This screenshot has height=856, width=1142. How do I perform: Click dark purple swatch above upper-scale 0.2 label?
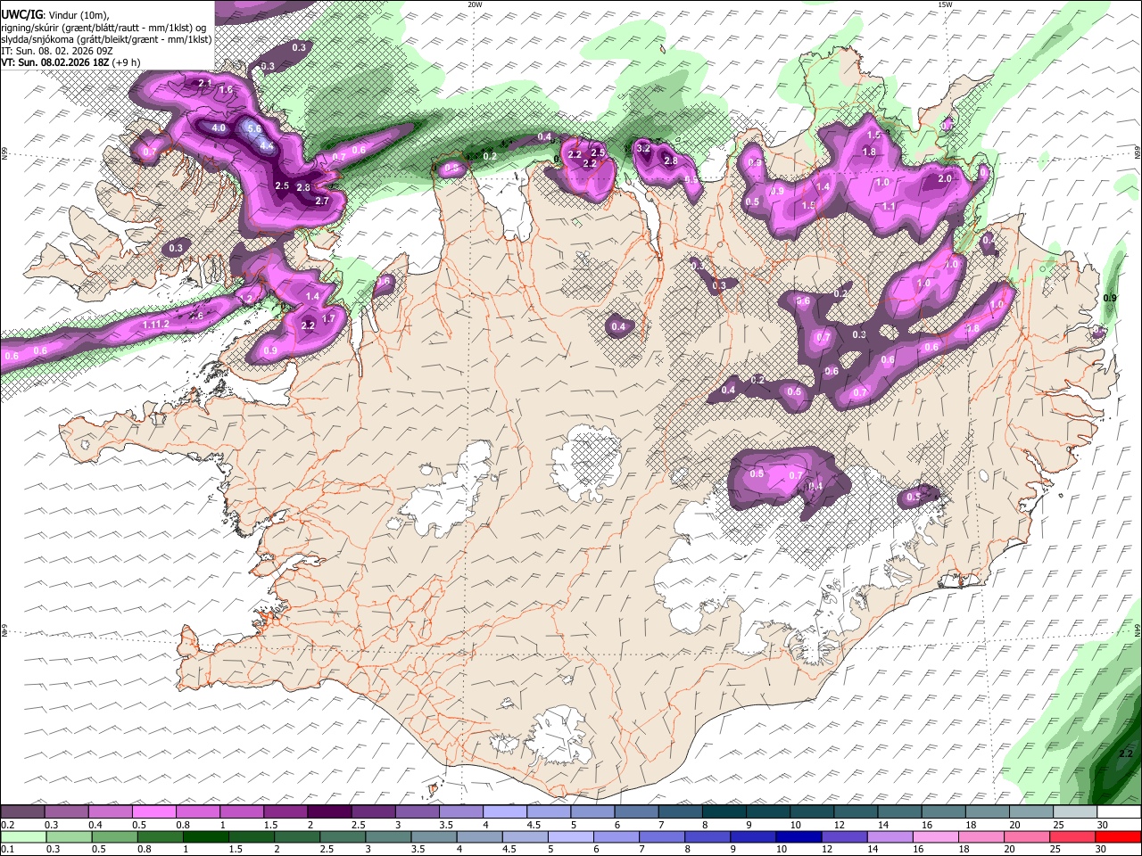22,812
